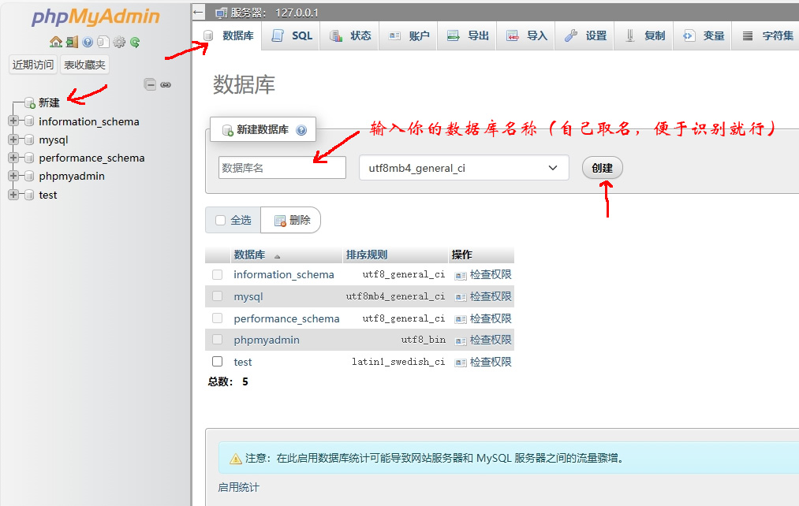Check the performance_schema row checkbox
The height and width of the screenshot is (506, 799).
218,318
